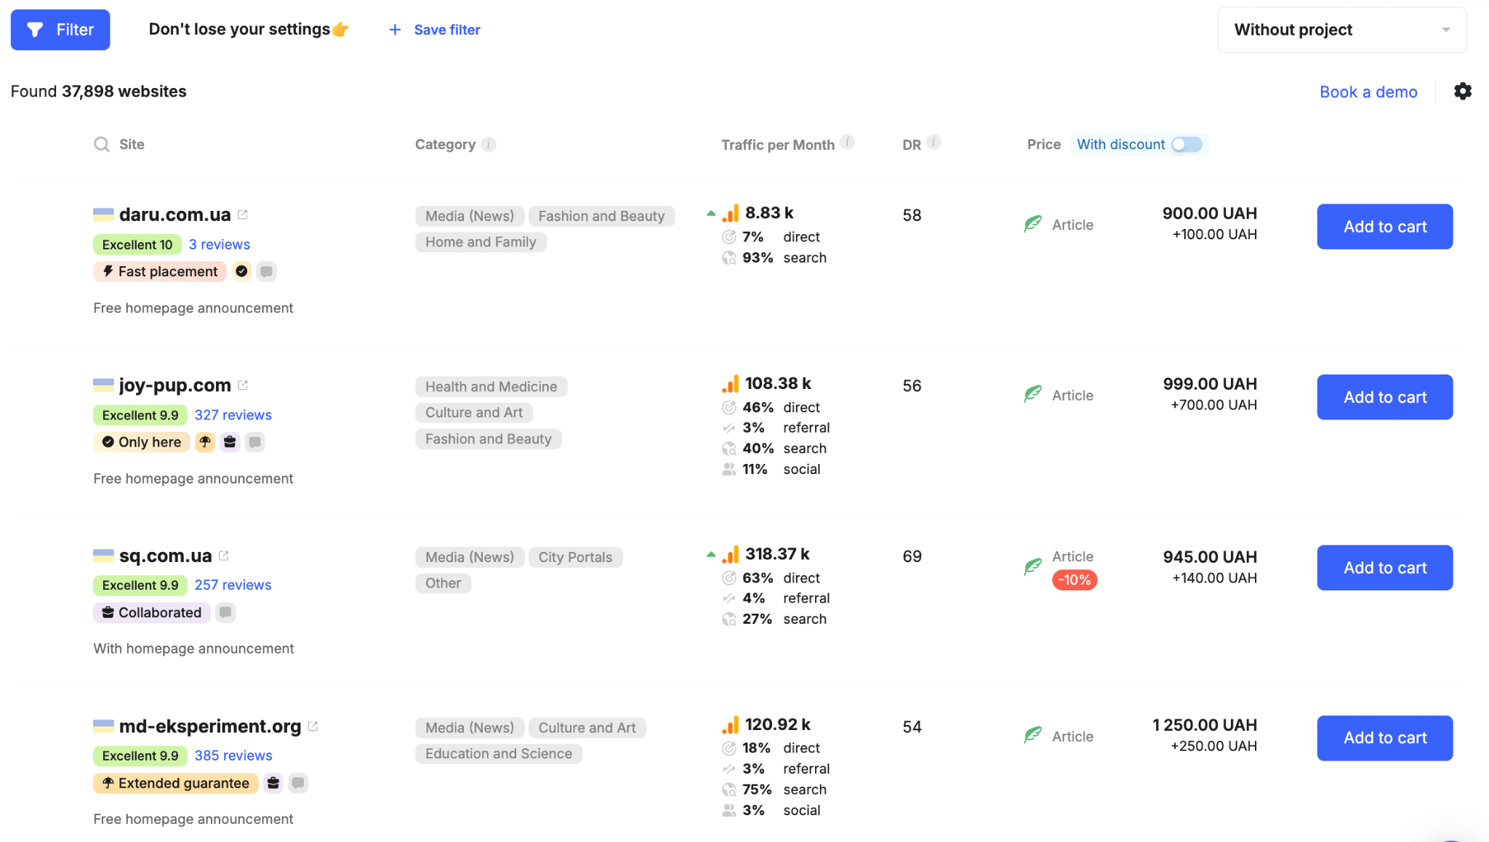The height and width of the screenshot is (842, 1489).
Task: Open Book a demo link
Action: tap(1368, 92)
